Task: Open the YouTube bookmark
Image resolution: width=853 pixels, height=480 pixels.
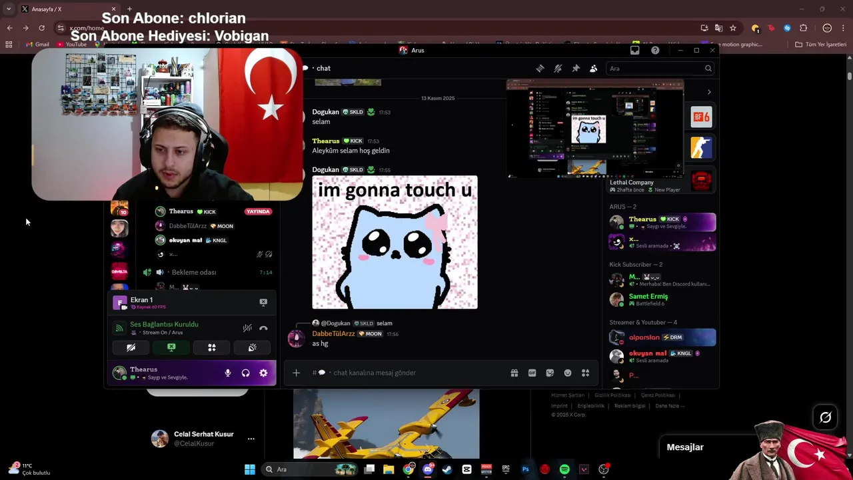Action: [x=72, y=45]
